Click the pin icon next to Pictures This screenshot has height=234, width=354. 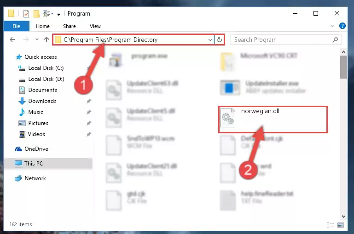[89, 123]
